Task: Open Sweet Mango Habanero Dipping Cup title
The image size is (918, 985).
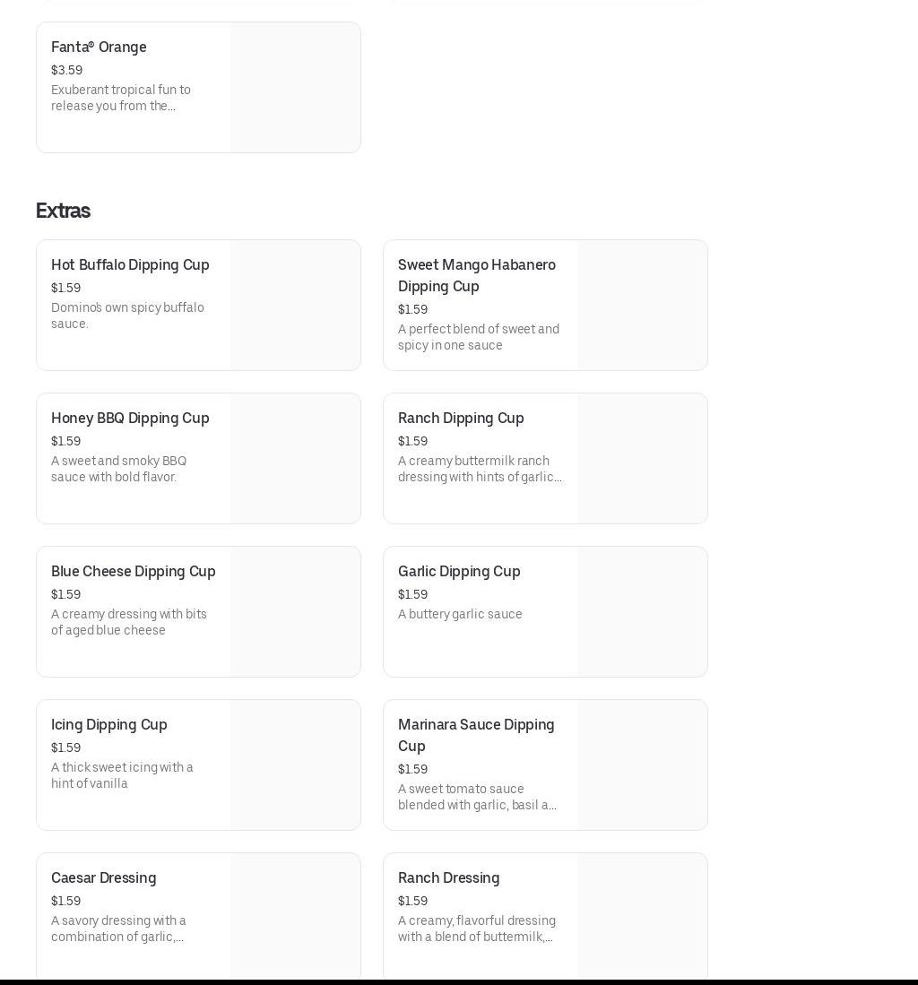Action: [477, 275]
